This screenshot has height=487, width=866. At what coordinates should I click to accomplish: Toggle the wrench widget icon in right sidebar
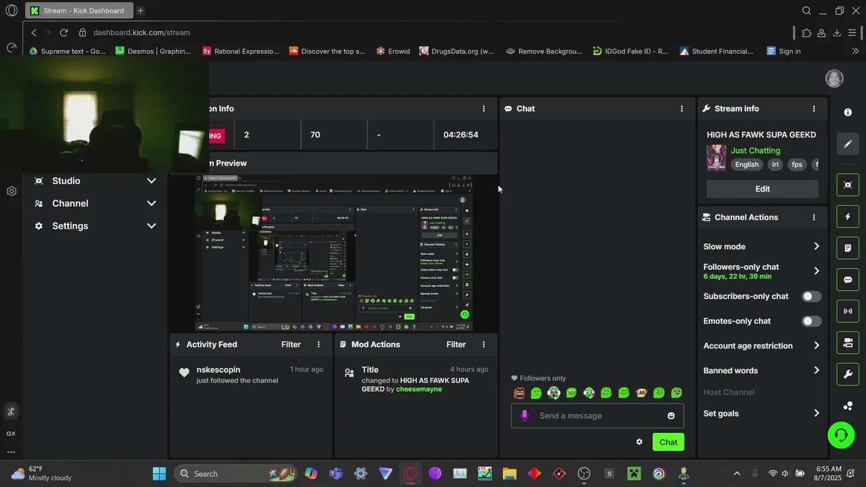pos(848,374)
